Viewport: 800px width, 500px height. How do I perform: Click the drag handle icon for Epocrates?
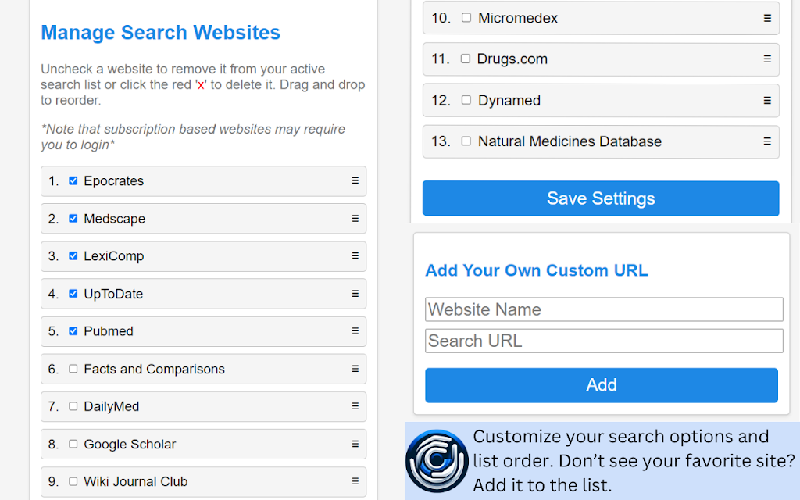[355, 180]
